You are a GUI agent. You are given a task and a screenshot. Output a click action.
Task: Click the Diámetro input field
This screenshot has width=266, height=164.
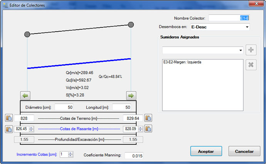66,107
